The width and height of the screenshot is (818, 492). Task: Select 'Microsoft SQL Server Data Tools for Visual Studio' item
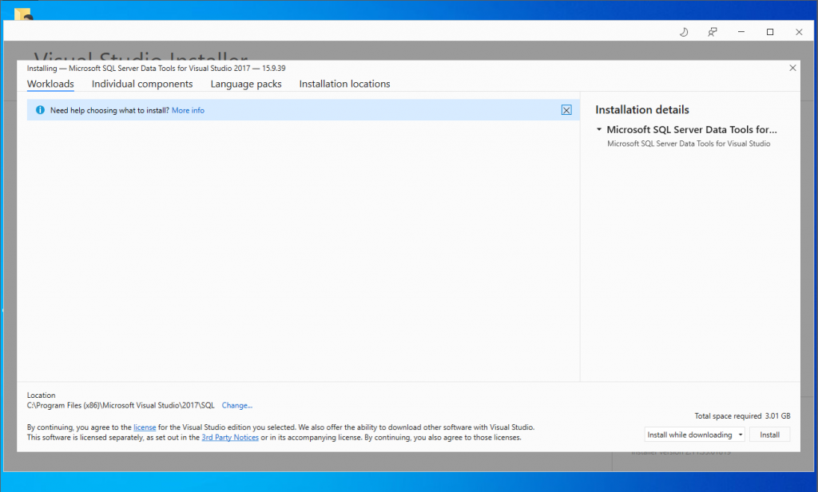pos(689,144)
